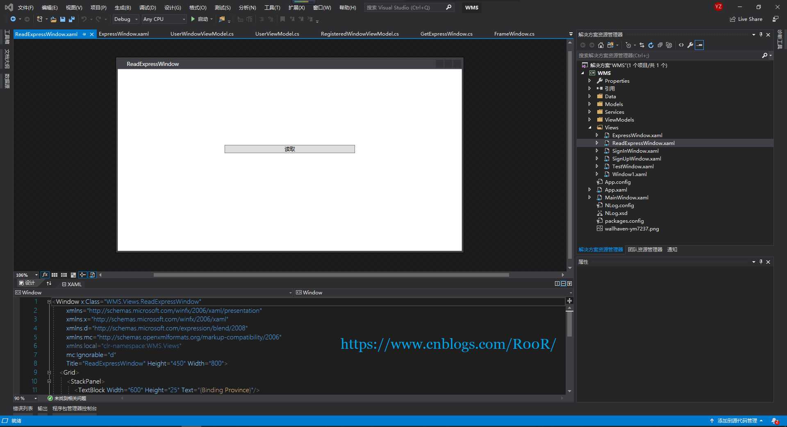Click the Properties wrench icon in Solution Explorer
The image size is (787, 427).
click(690, 45)
